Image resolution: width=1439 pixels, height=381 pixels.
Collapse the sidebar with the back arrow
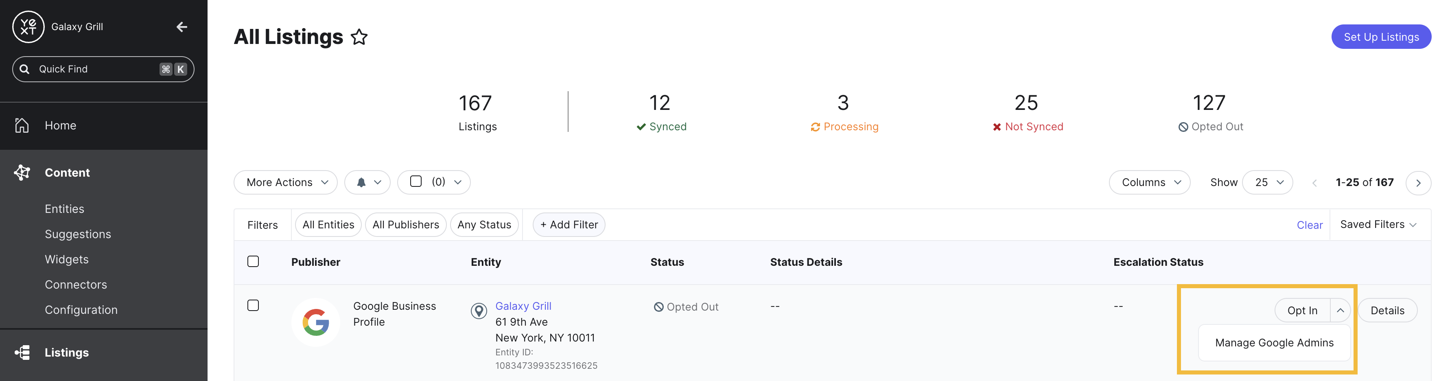(182, 26)
